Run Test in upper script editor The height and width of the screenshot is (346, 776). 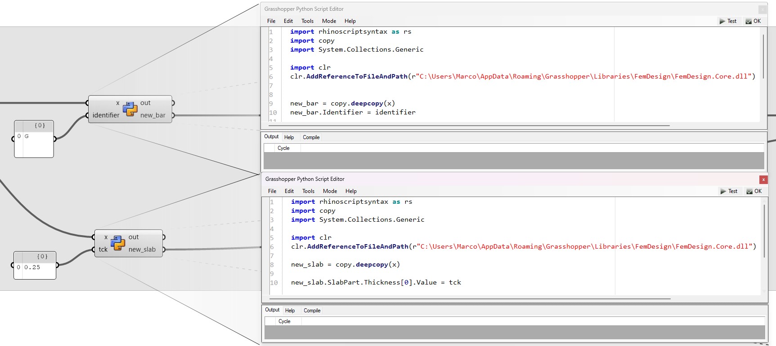(727, 21)
